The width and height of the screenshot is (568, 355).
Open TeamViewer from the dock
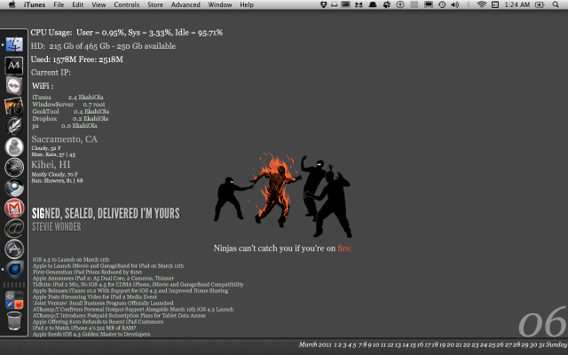pos(14,86)
